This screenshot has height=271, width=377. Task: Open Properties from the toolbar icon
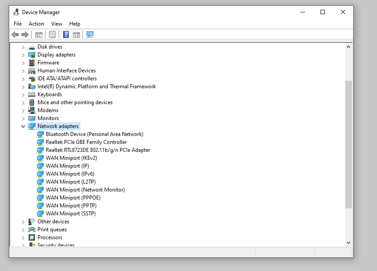pyautogui.click(x=52, y=34)
